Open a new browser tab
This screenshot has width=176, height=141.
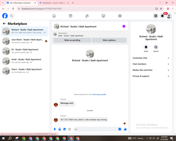[x=73, y=3]
